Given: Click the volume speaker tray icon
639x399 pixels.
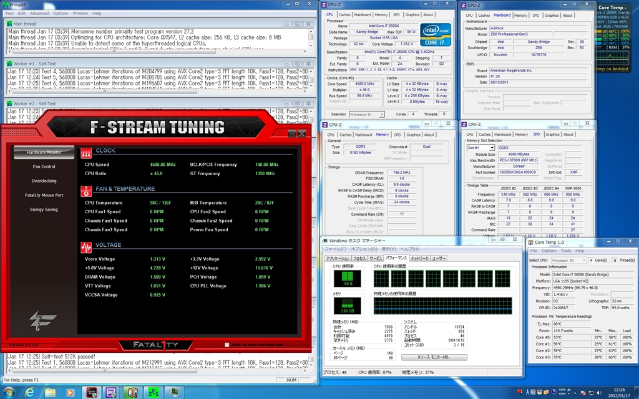Looking at the screenshot, I should tap(598, 393).
